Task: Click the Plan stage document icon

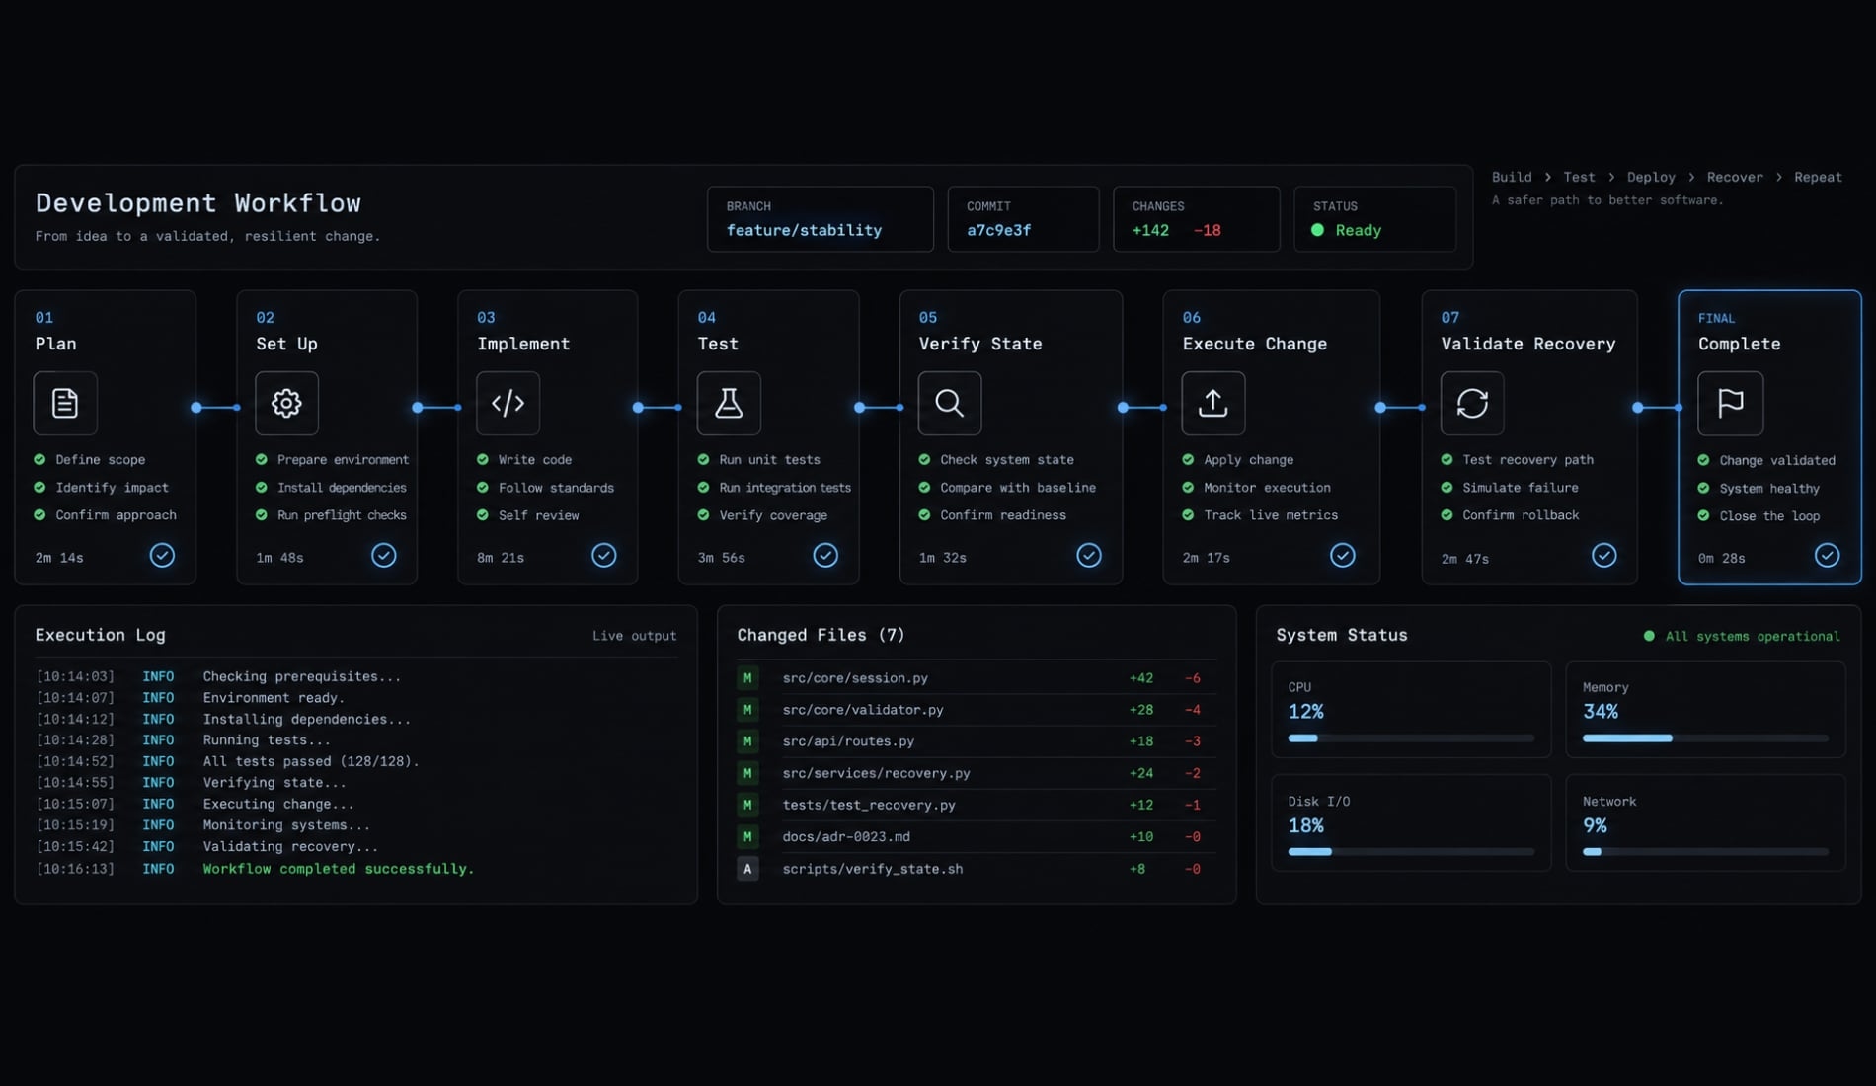Action: pyautogui.click(x=65, y=403)
